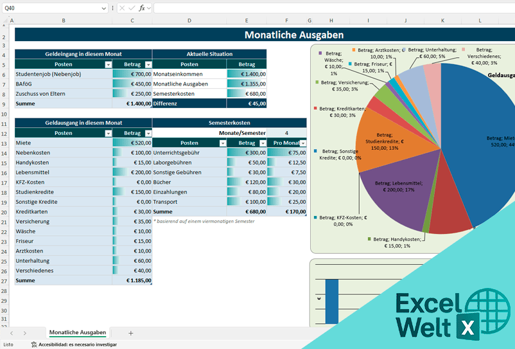Select the Zuschuss von Eltern cell

click(x=64, y=94)
